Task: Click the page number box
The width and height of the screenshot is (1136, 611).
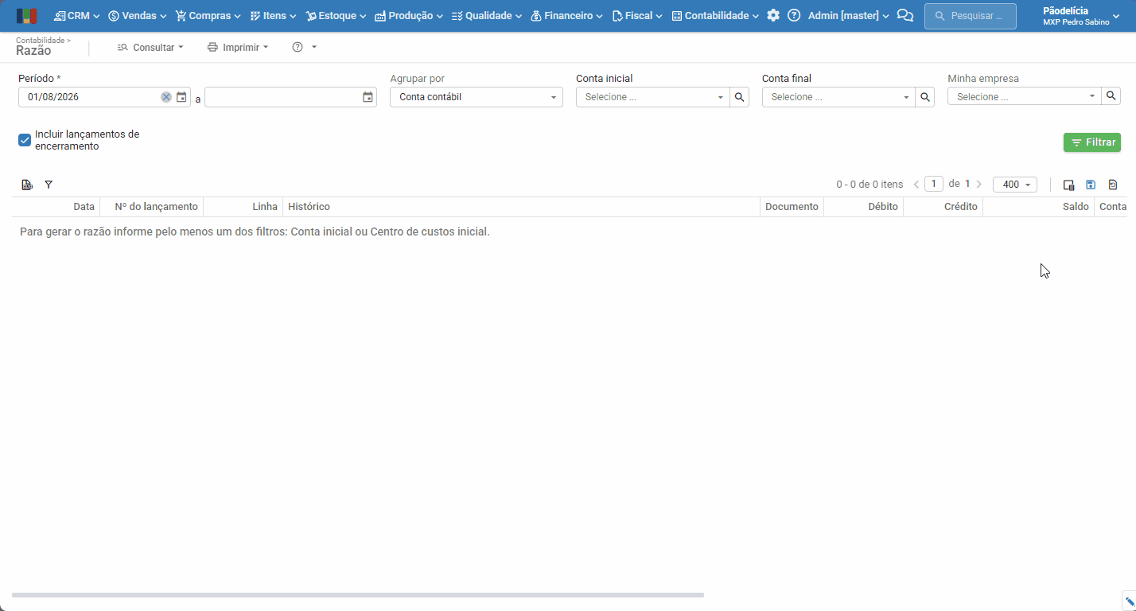Action: point(934,184)
